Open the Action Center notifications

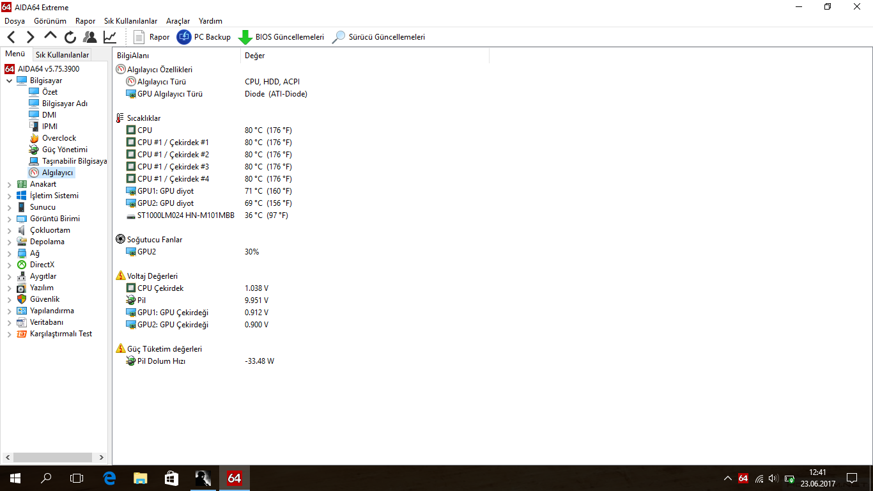click(x=851, y=478)
